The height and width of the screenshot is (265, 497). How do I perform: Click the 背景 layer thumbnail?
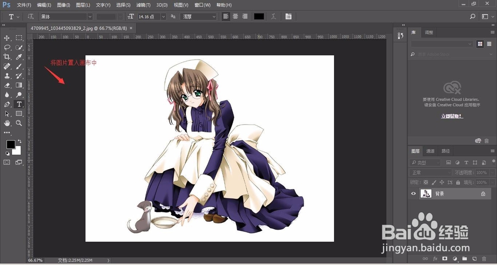pyautogui.click(x=426, y=193)
